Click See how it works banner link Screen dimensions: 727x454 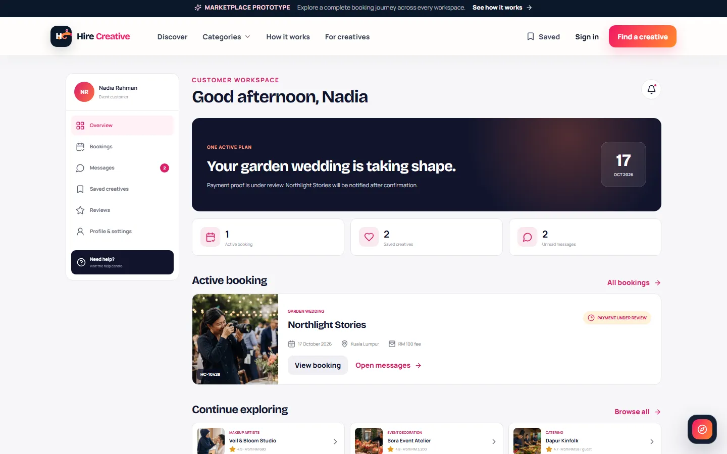(502, 8)
